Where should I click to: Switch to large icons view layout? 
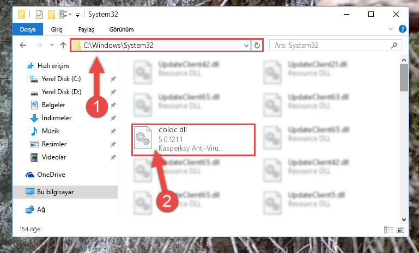point(400,230)
